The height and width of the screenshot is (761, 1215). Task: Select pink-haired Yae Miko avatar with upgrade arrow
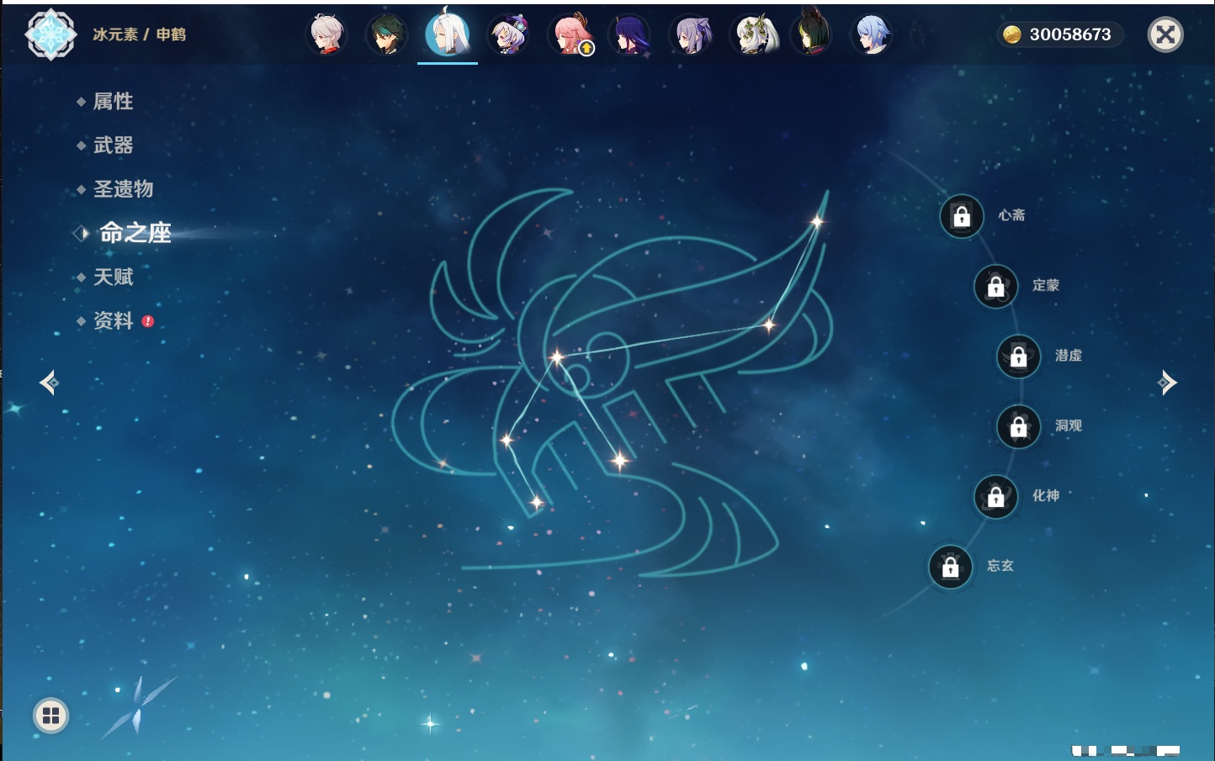tap(570, 34)
